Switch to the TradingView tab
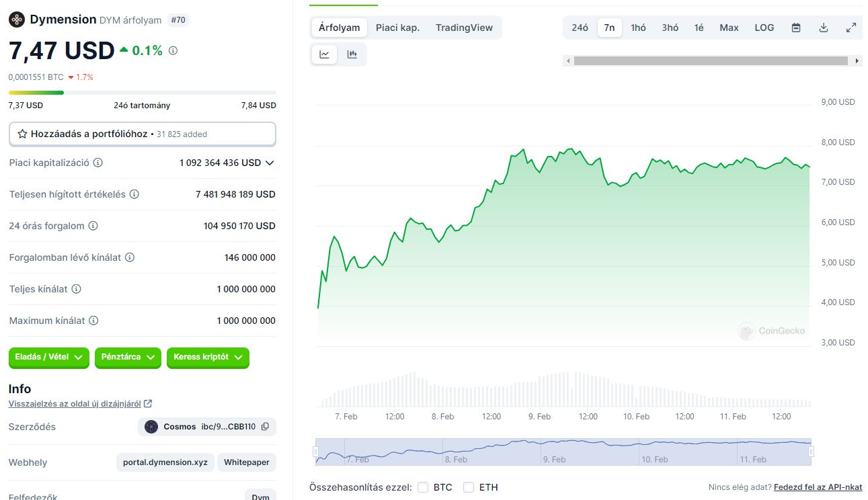This screenshot has width=868, height=500. click(464, 28)
